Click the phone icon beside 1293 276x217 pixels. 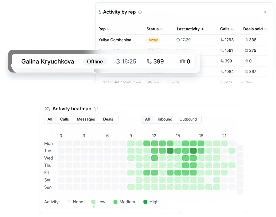(x=222, y=40)
